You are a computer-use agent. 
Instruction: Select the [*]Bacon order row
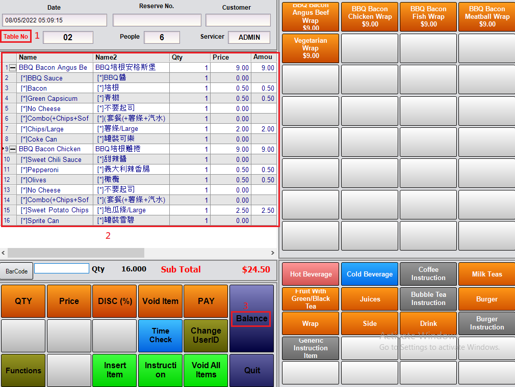(140, 88)
